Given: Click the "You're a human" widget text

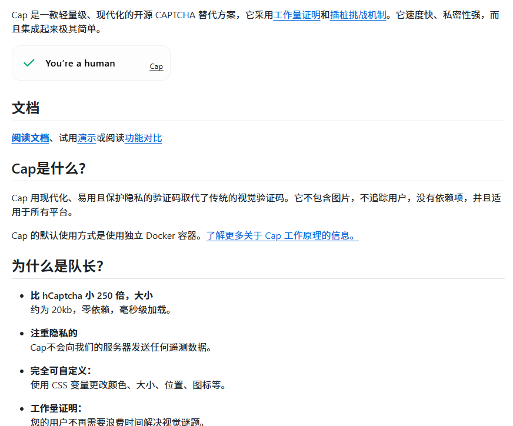Looking at the screenshot, I should click(80, 63).
